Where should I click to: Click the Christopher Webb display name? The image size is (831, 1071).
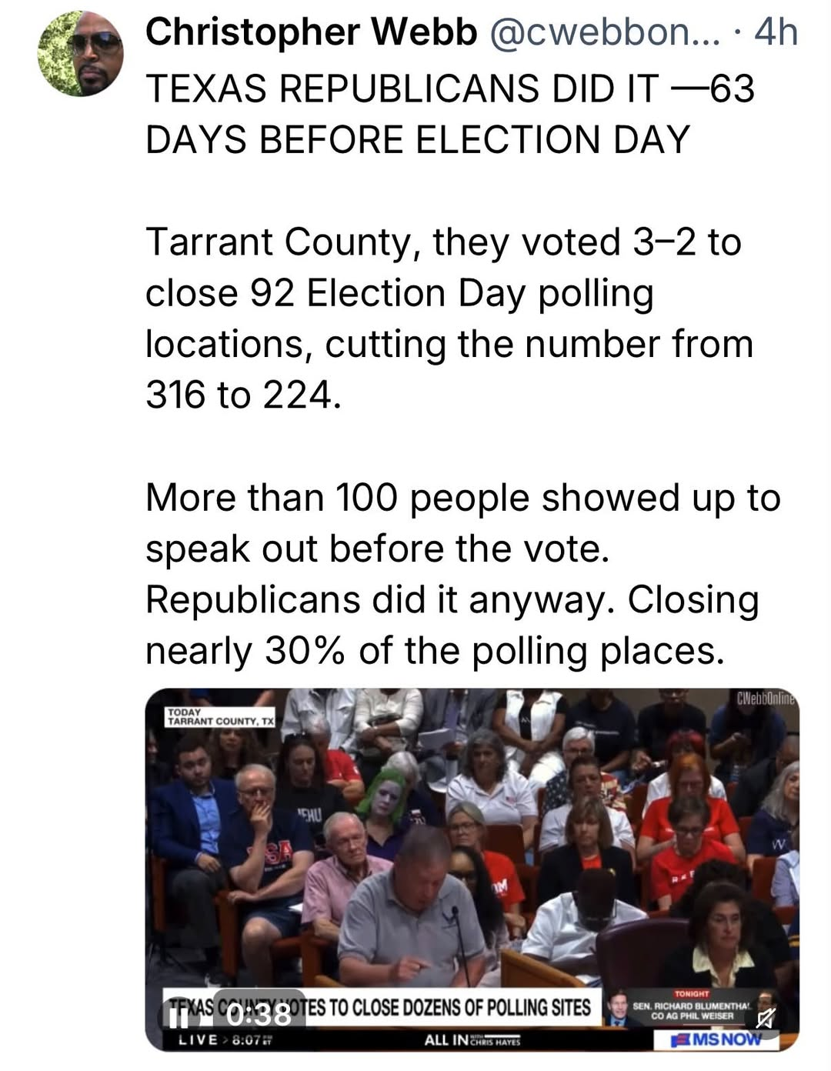tap(311, 32)
